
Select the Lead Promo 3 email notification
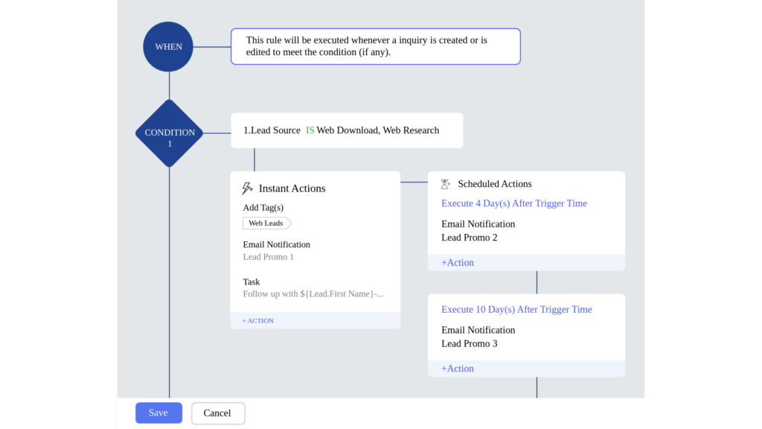pyautogui.click(x=469, y=343)
